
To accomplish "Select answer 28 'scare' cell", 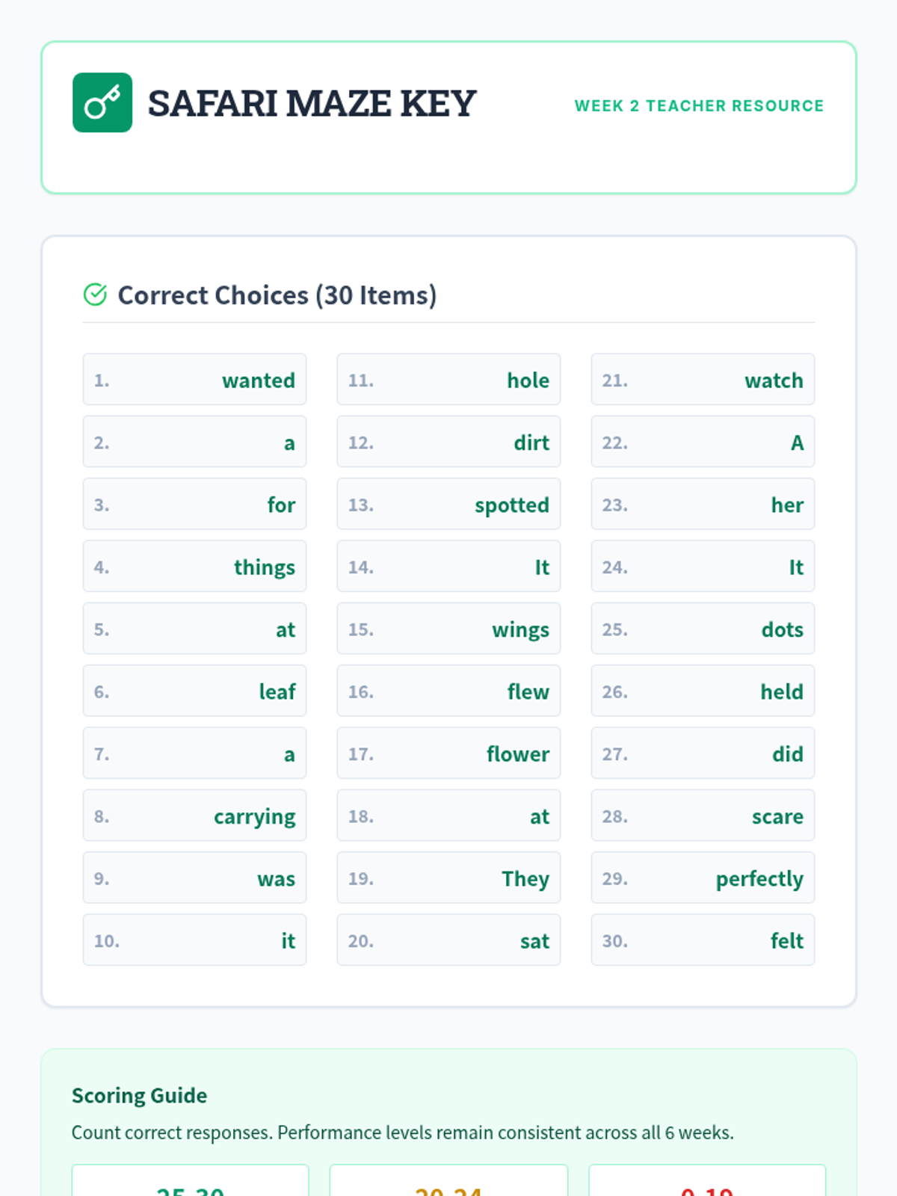I will coord(703,816).
